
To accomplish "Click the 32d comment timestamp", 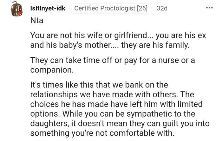I will 162,9.
